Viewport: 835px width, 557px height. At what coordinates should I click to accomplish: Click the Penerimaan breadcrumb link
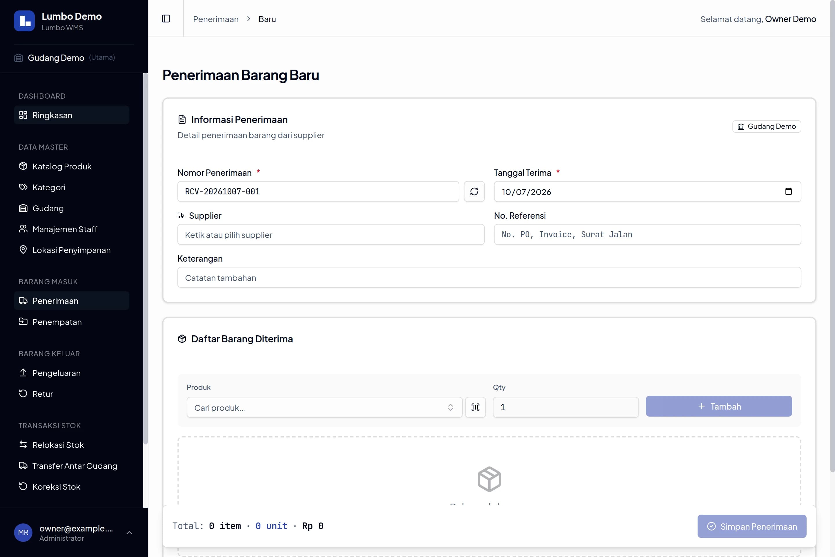216,19
